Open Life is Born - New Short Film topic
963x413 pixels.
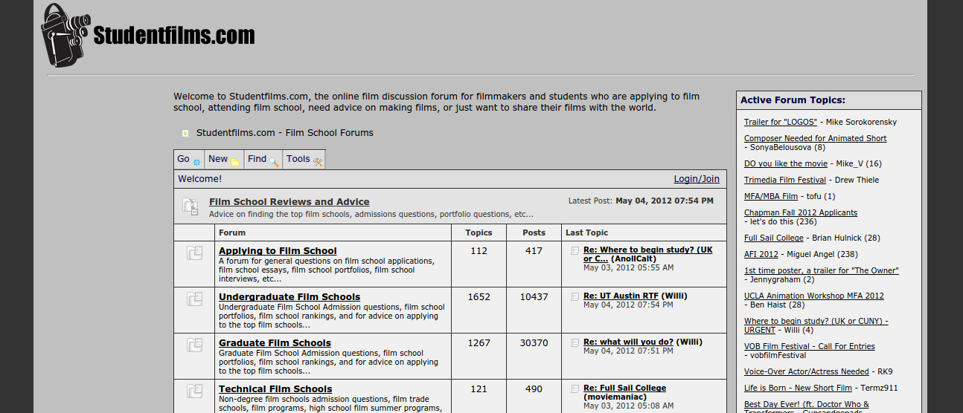798,388
